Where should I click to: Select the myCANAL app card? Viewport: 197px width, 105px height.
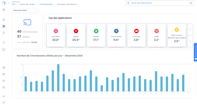click(x=56, y=35)
